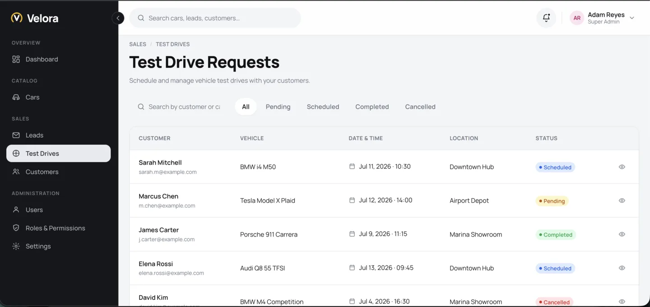Filter by the Scheduled tab

coord(323,107)
